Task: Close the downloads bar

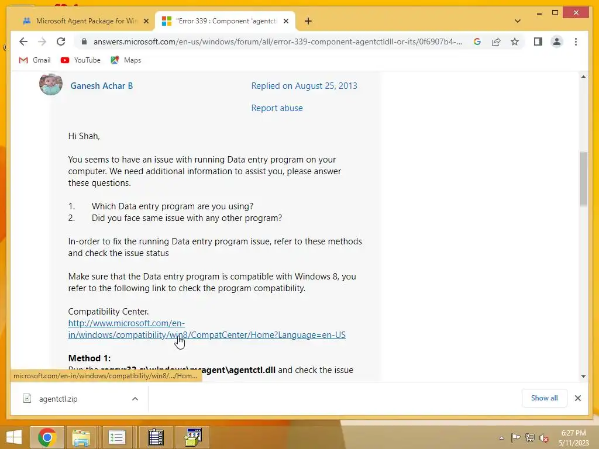Action: (577, 398)
